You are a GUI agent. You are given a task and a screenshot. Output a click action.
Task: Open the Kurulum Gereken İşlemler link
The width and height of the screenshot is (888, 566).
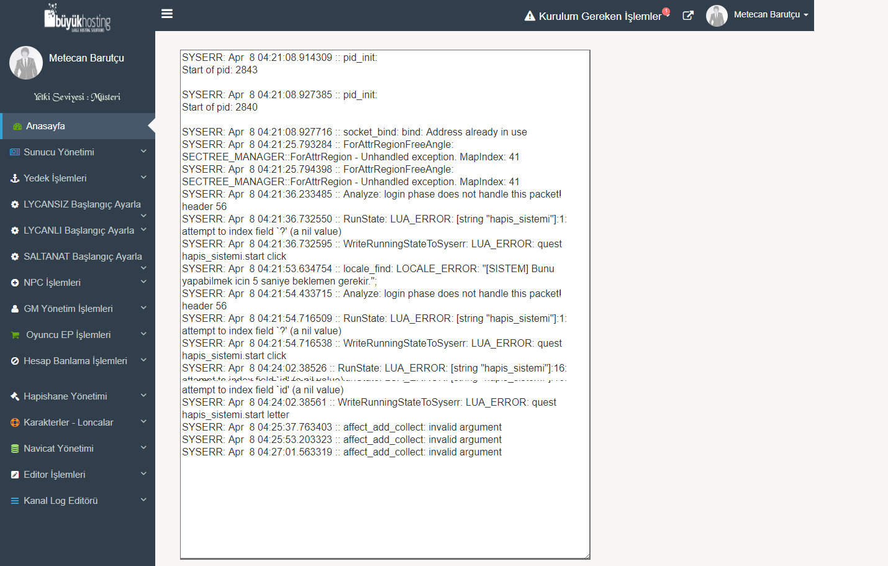[x=600, y=16]
